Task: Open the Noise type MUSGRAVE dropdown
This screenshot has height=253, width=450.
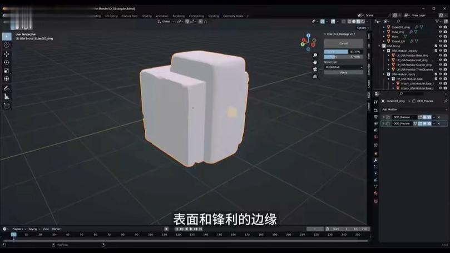Action: (x=344, y=67)
